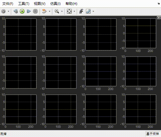
Task: Run the simulation with green play button
Action: pyautogui.click(x=22, y=11)
